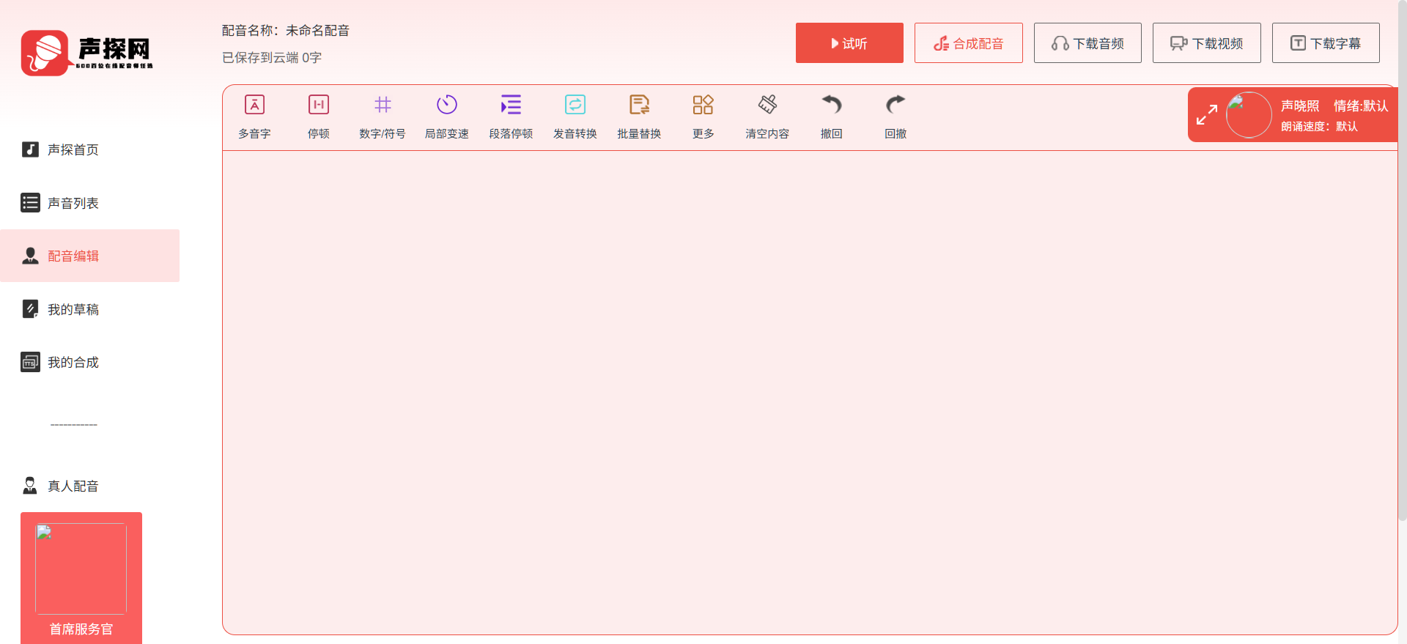Screen dimensions: 1407x644
Task: Open the 局部变速 speed tool
Action: tap(446, 105)
